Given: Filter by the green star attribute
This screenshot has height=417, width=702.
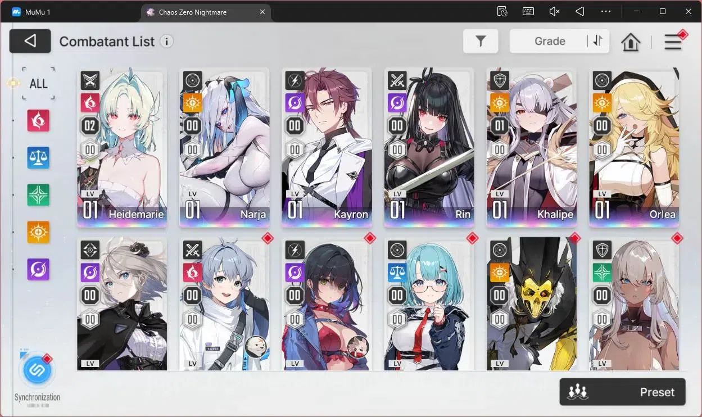Looking at the screenshot, I should (38, 195).
